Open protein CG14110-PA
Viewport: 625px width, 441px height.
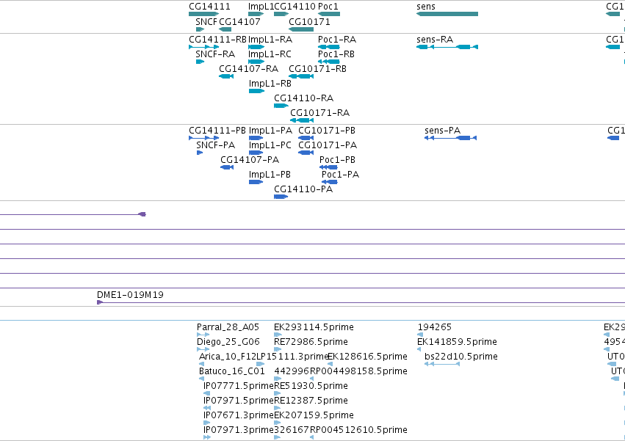tap(281, 197)
